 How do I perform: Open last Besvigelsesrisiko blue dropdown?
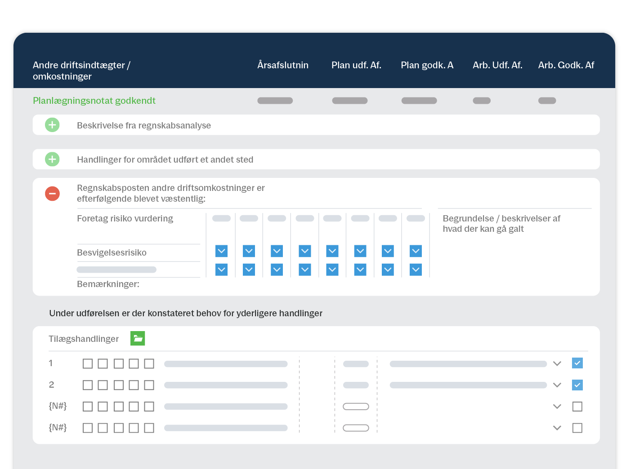416,251
